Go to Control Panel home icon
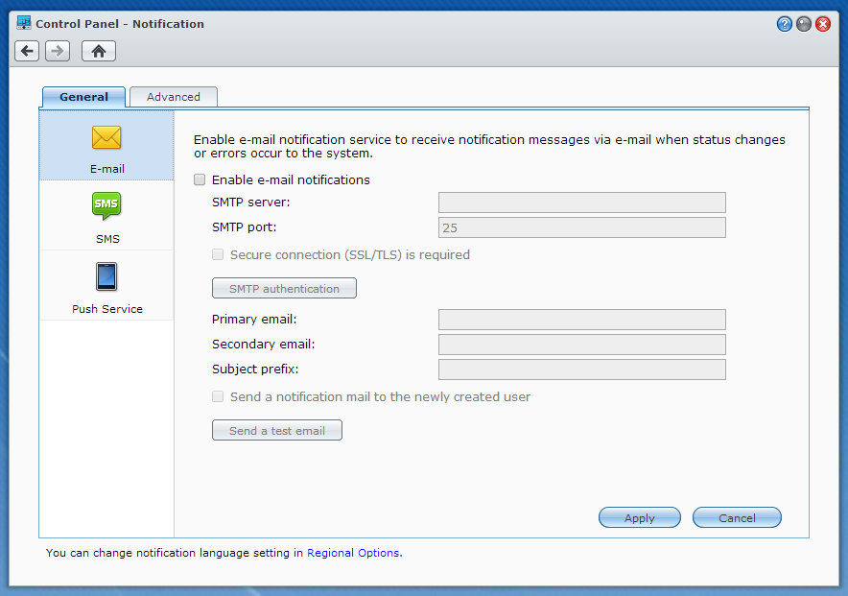The image size is (848, 596). pos(98,51)
